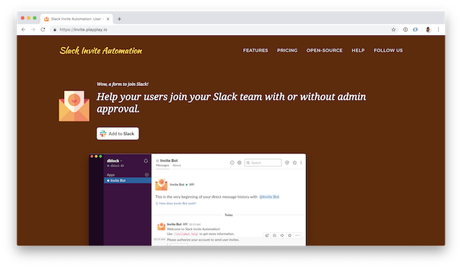Expand the dblock workspace dropdown
Viewport: 462px width, 268px height.
(114, 160)
